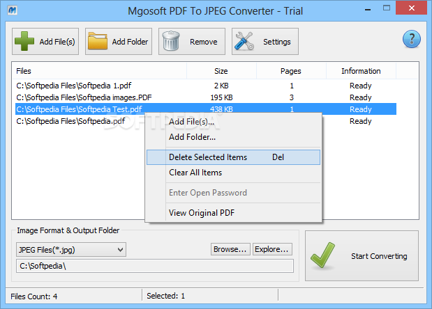Screen dimensions: 432x309
Task: Click the Browse... button
Action: pyautogui.click(x=230, y=249)
